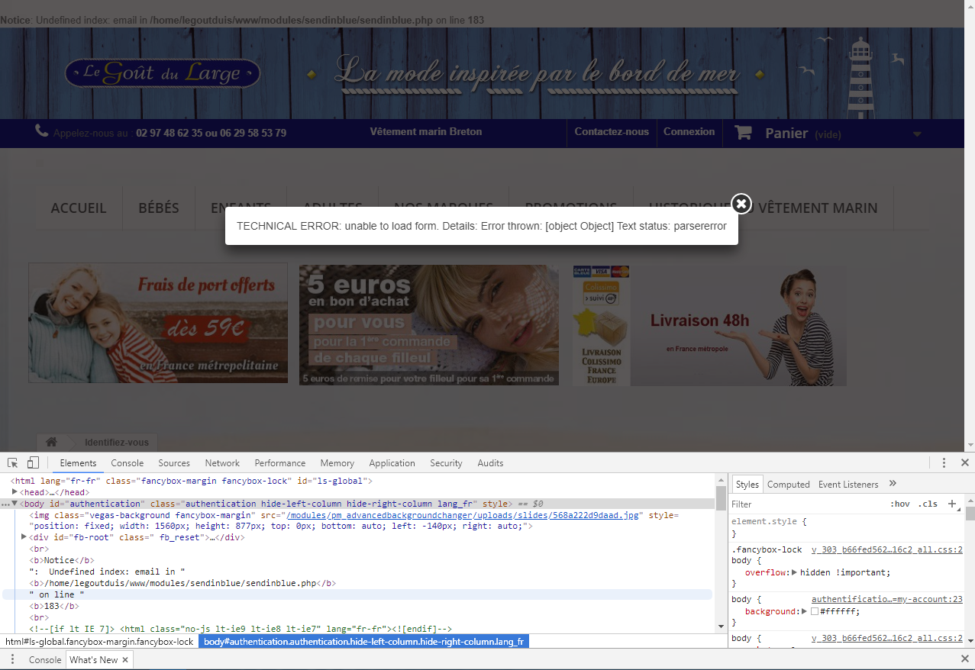Open the Computed styles tab
Screen dimensions: 975x670
pyautogui.click(x=789, y=485)
